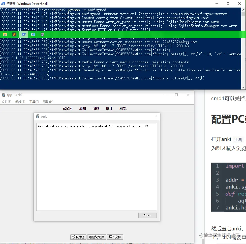Click PowerShell scrollbar down arrow

(243, 87)
